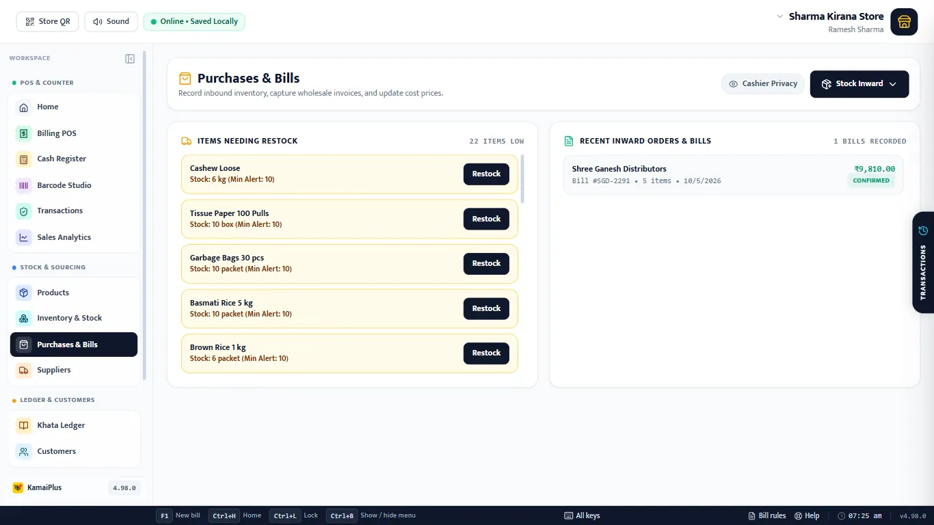Toggle the Sound button
Screen dimensions: 934x525
111,21
